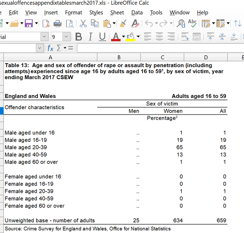
Task: Click the Clear Direct Formatting icon
Action: (x=135, y=24)
